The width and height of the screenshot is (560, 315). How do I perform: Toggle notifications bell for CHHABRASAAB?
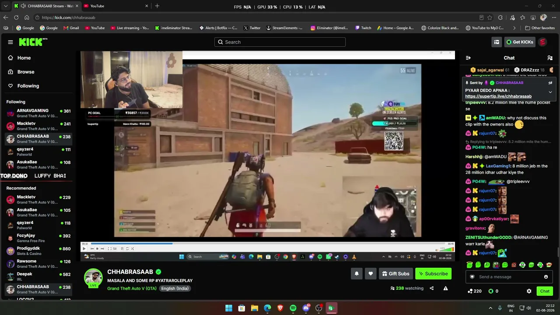(x=357, y=274)
